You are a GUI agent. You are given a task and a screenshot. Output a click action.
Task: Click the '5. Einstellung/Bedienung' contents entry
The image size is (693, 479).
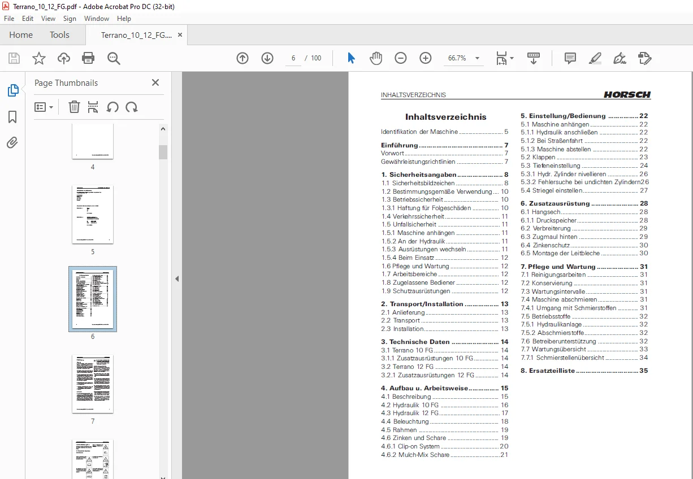[584, 116]
